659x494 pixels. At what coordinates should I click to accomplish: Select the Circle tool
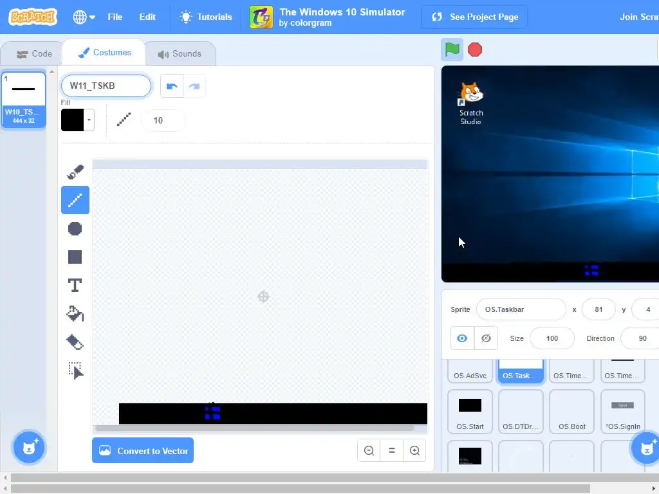pyautogui.click(x=75, y=228)
